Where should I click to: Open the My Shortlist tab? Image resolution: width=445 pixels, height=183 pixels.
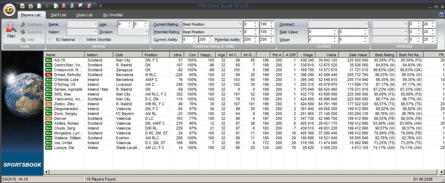(113, 15)
